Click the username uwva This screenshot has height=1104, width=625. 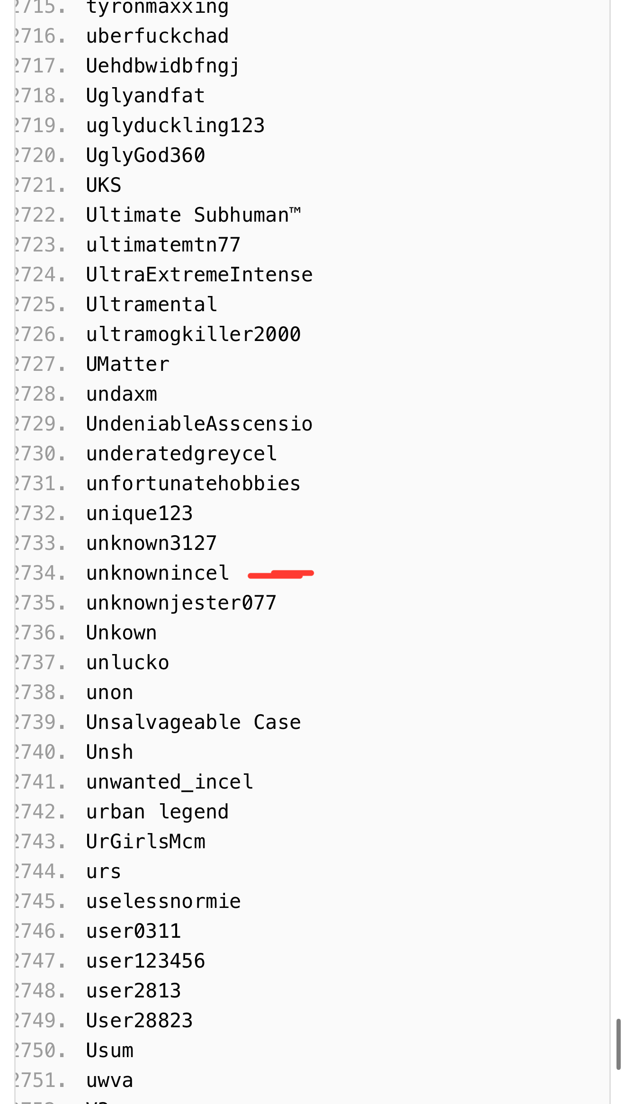tap(110, 1080)
